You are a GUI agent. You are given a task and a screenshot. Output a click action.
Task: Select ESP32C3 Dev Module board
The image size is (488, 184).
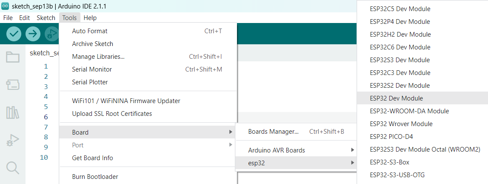(422, 73)
